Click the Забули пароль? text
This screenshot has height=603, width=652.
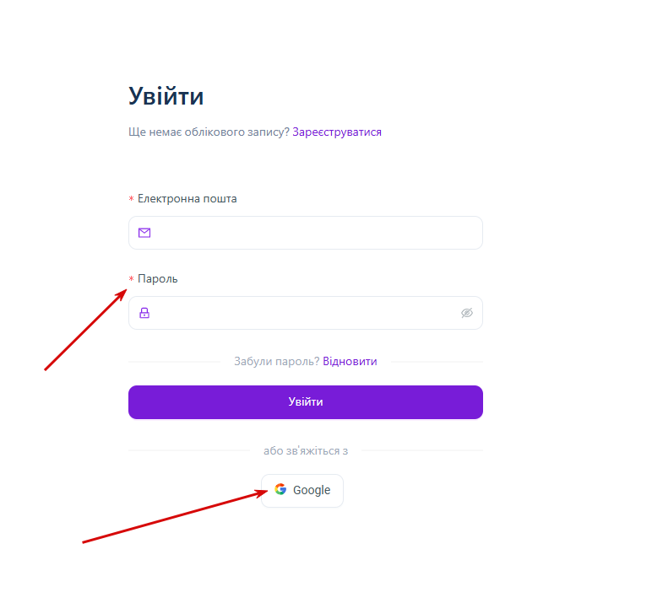click(x=276, y=361)
